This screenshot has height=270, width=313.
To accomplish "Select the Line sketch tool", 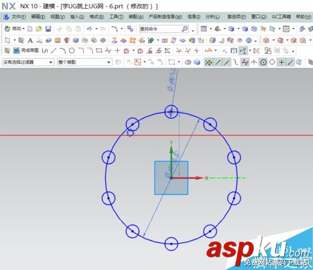I will [x=54, y=51].
